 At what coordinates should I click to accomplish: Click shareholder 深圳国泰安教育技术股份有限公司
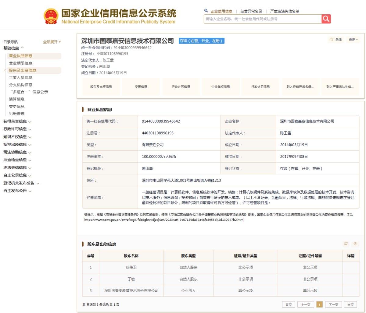click(x=131, y=290)
